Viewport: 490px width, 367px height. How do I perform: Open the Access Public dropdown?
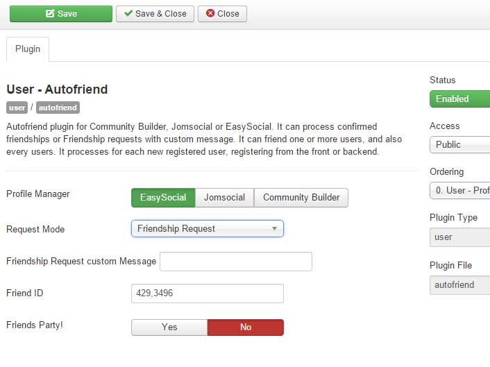pyautogui.click(x=459, y=144)
